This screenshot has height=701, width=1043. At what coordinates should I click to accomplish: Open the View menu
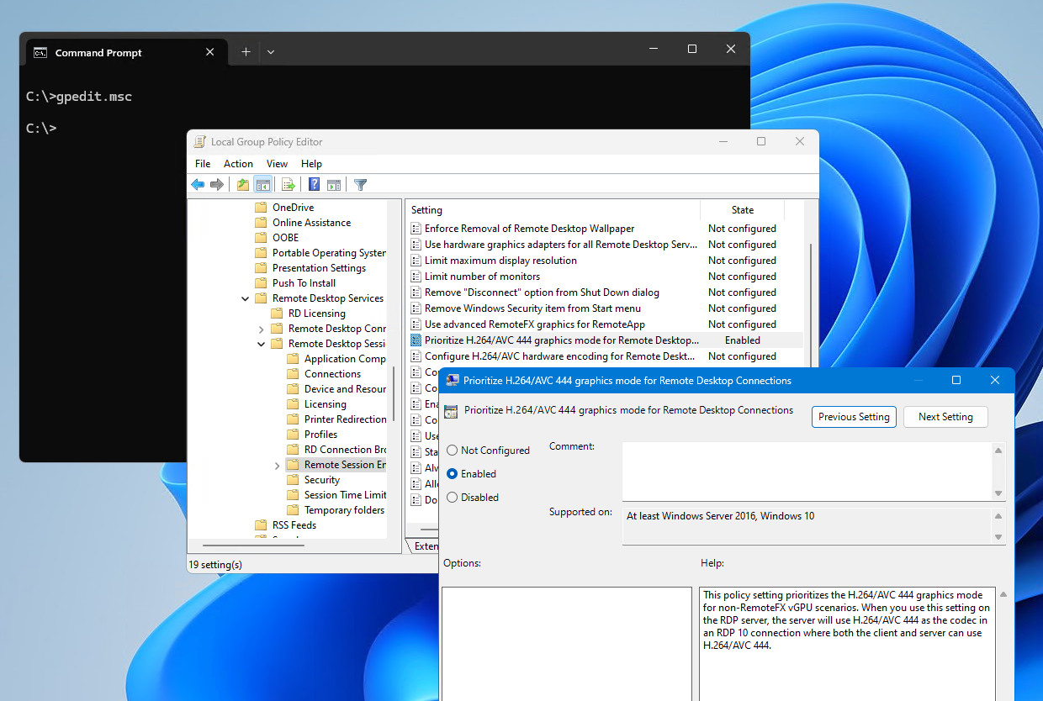click(277, 164)
